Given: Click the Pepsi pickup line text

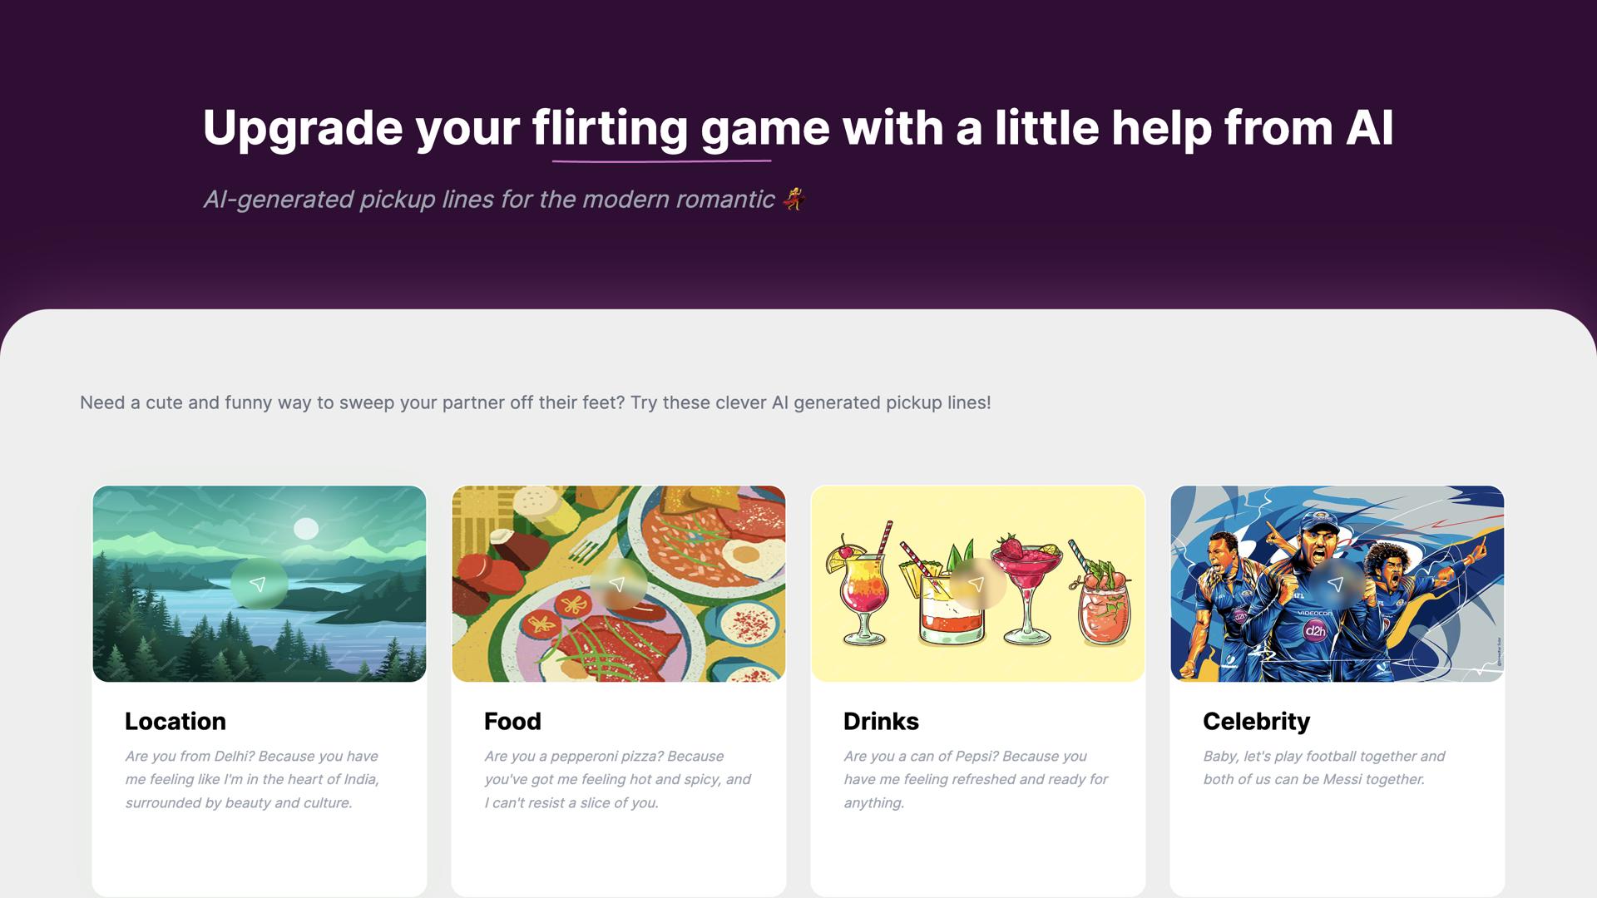Looking at the screenshot, I should pos(975,779).
